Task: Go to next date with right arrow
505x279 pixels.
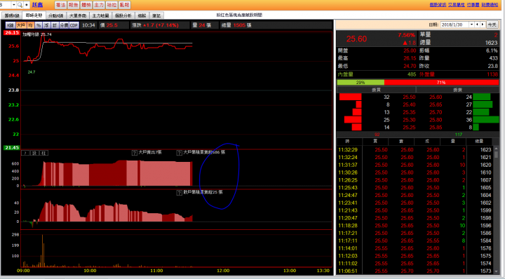Action: coord(483,25)
